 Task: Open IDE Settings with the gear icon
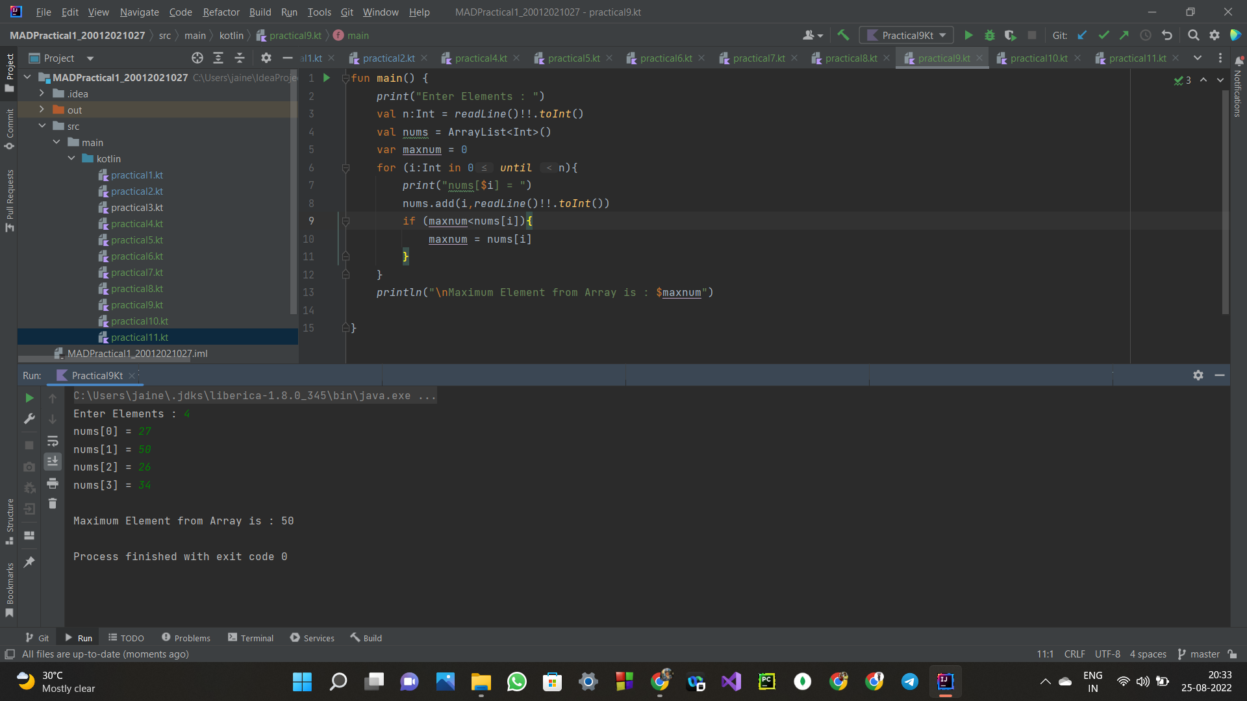[x=1215, y=35]
